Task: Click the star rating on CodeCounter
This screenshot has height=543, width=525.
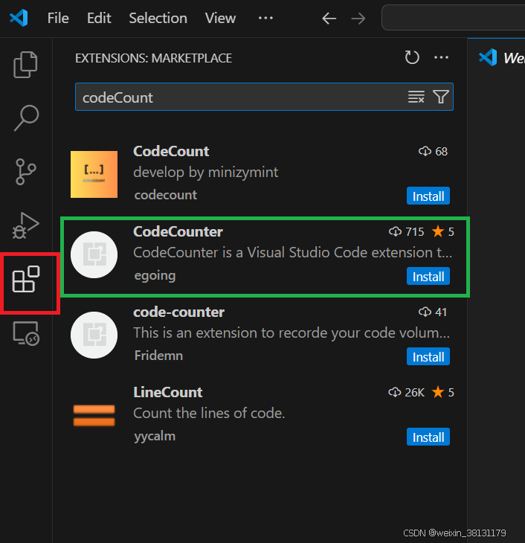Action: coord(443,231)
